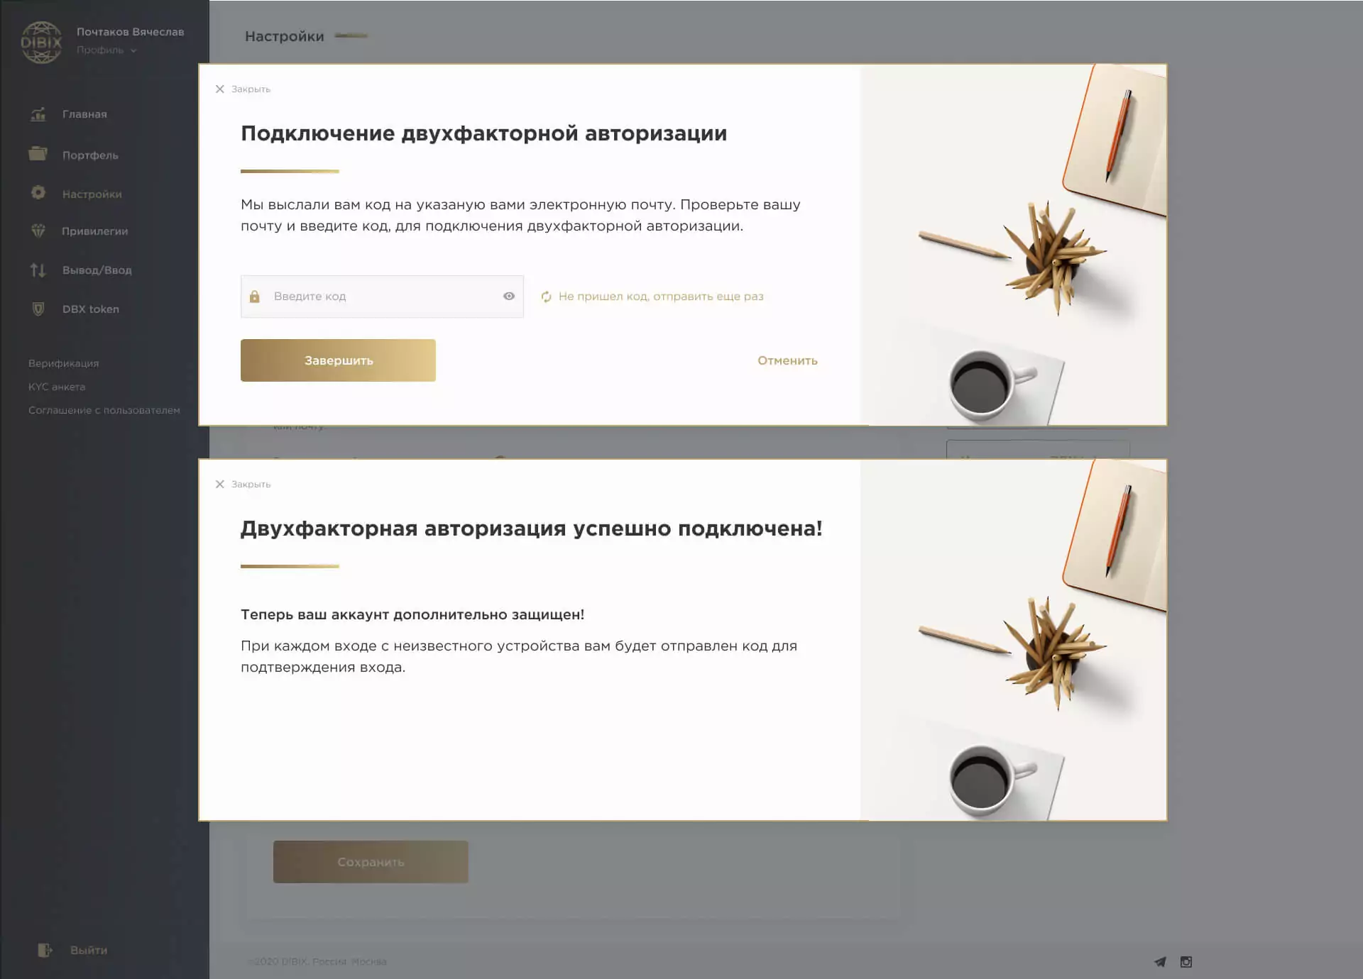Open Главная menu item

(x=84, y=114)
